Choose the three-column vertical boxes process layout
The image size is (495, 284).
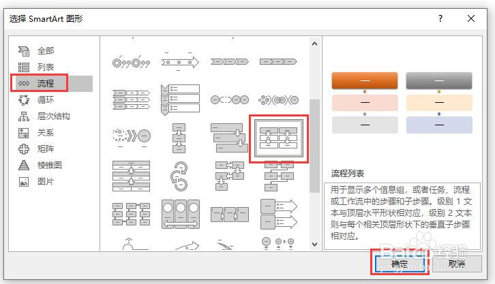131,215
